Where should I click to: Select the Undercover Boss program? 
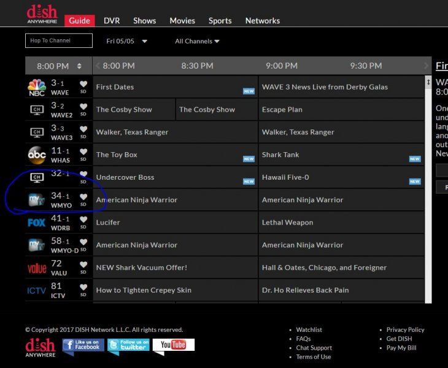point(176,177)
